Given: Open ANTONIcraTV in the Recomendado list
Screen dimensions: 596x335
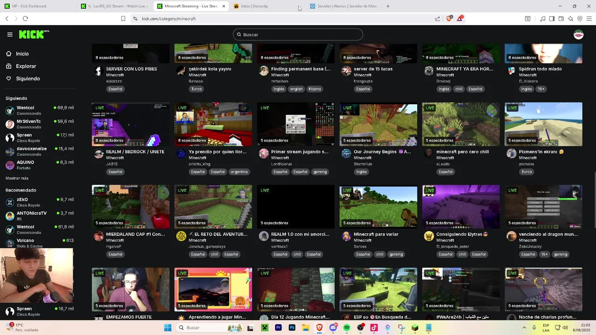Looking at the screenshot, I should (40, 215).
